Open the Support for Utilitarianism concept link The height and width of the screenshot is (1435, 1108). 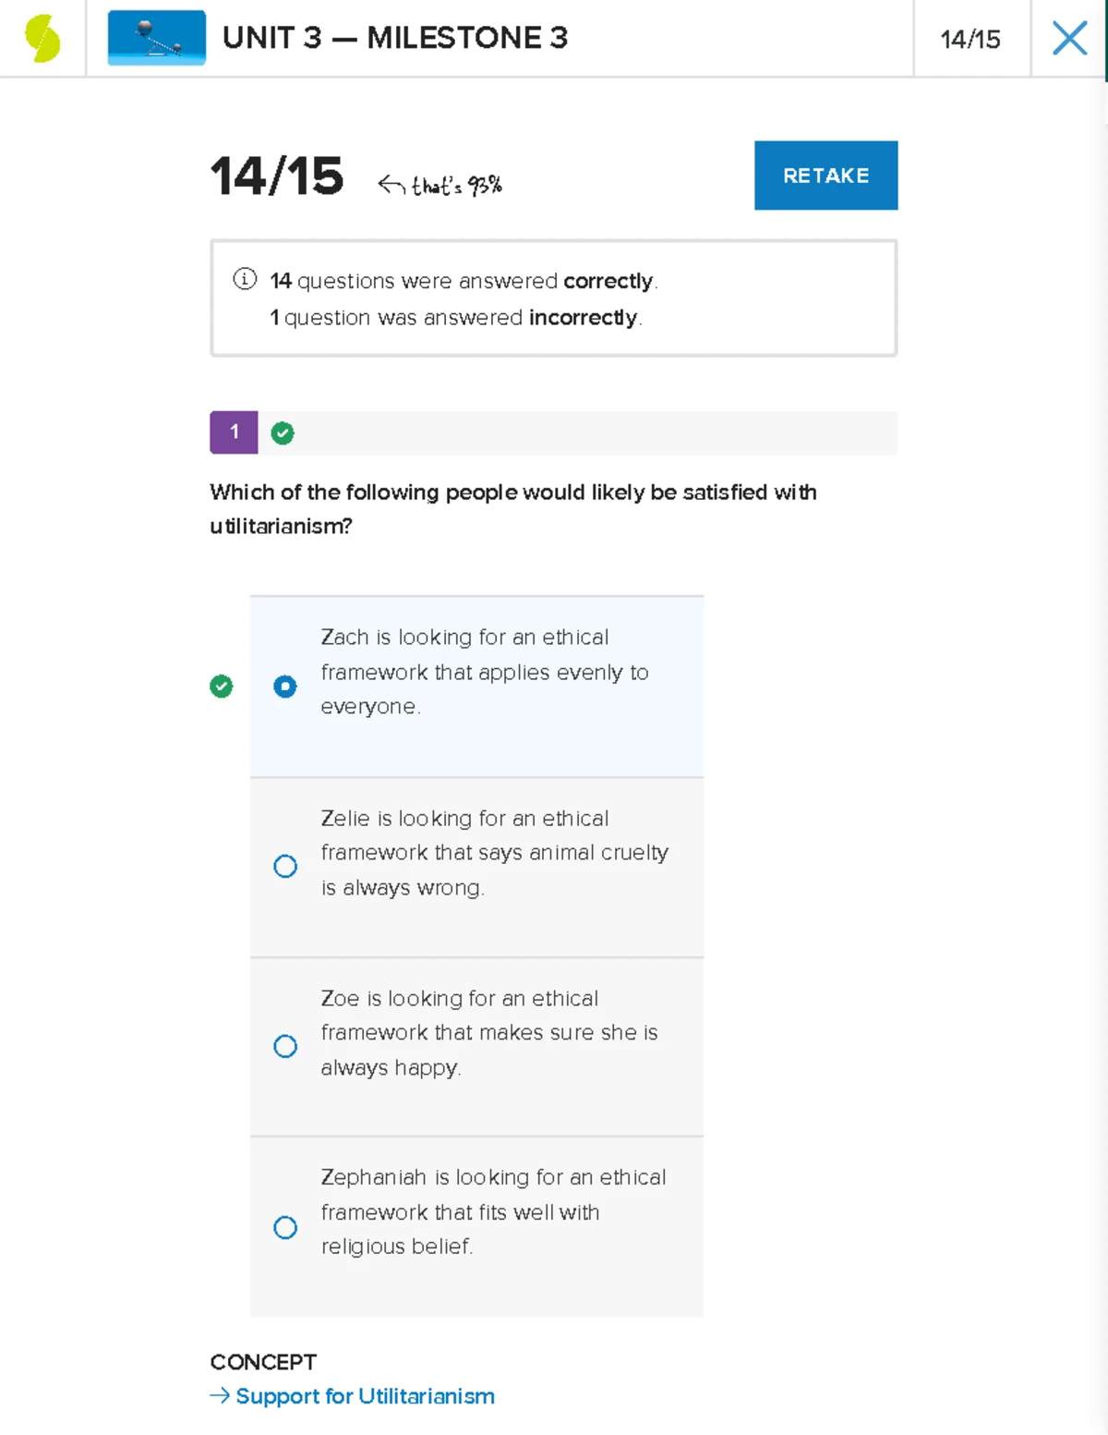pyautogui.click(x=365, y=1396)
